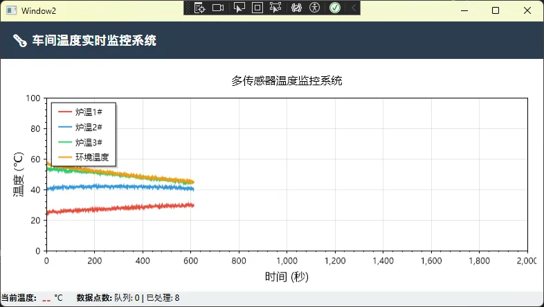Click the debug toolbar drag grip handle

coord(188,8)
